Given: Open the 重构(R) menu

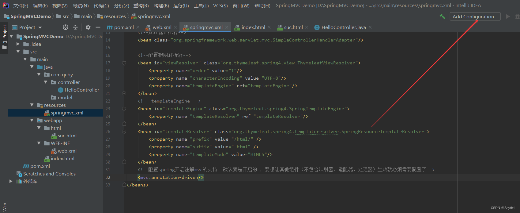Looking at the screenshot, I should pyautogui.click(x=141, y=5).
